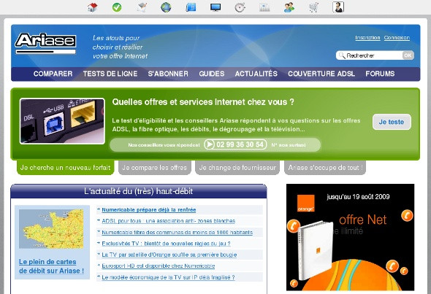Click the magnifying glass search icon
The width and height of the screenshot is (431, 294).
[342, 55]
